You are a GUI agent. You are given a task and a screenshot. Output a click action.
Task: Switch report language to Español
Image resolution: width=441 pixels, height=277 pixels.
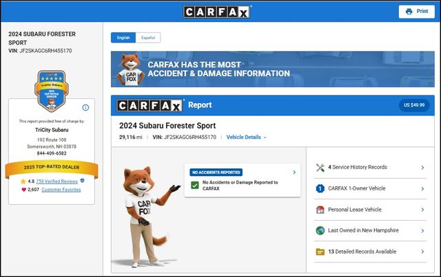(x=148, y=38)
